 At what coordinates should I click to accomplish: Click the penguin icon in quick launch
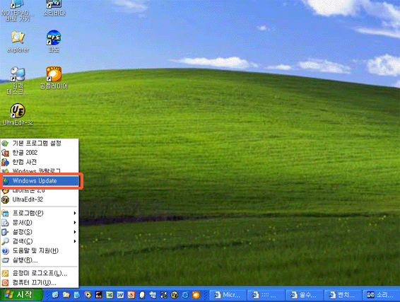point(142,295)
